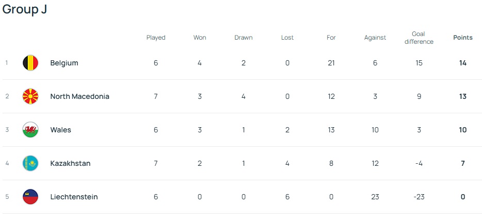The image size is (482, 223).
Task: Click the Wales flag icon
Action: (x=30, y=130)
